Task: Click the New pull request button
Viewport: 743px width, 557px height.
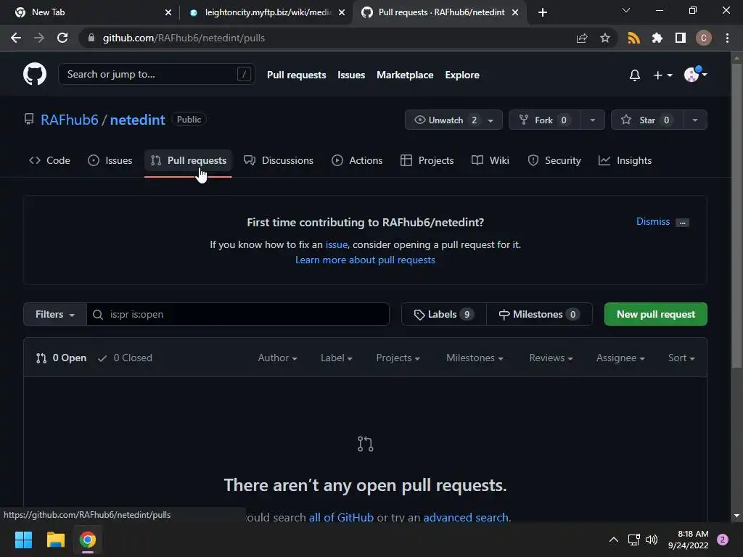Action: [655, 314]
